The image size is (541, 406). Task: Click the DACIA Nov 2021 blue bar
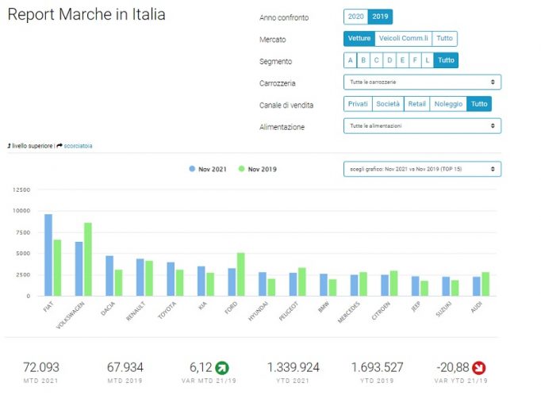tap(109, 276)
